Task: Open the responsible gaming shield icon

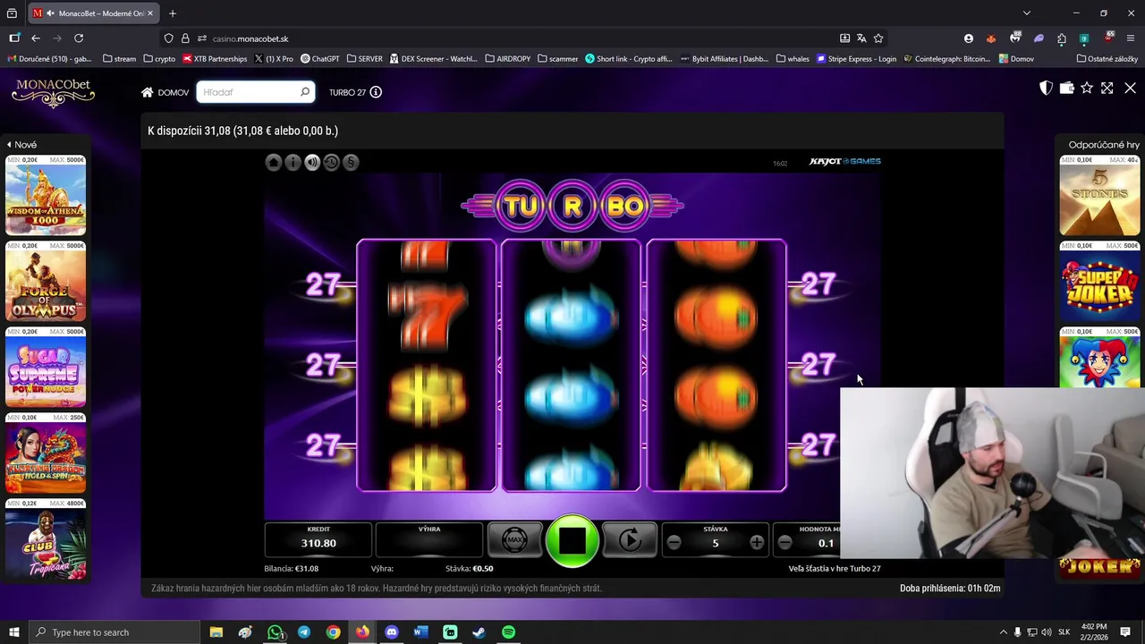Action: coord(1046,88)
